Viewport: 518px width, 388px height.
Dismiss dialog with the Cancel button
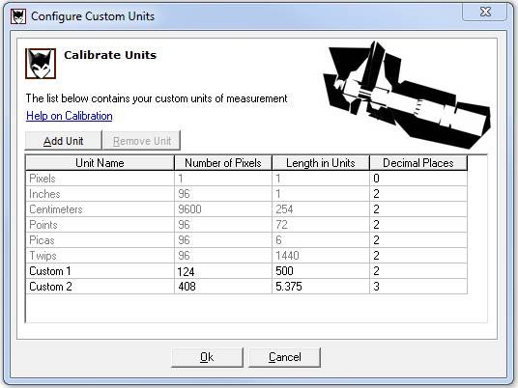[284, 357]
